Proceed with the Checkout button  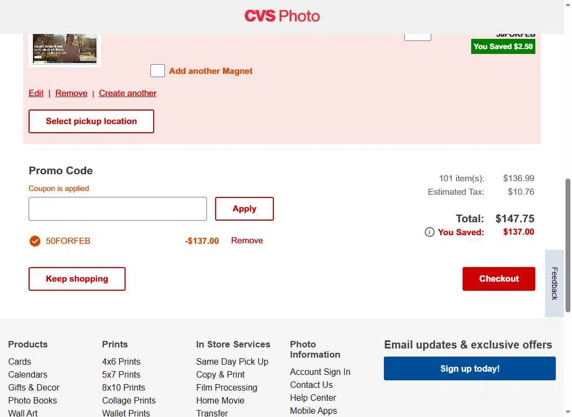pyautogui.click(x=499, y=278)
